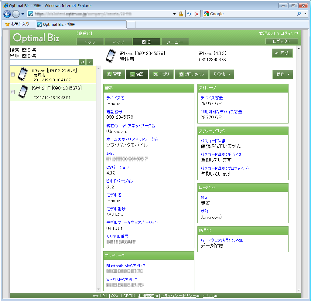
Task: Click the device list scroll down arrow
Action: tap(98, 289)
